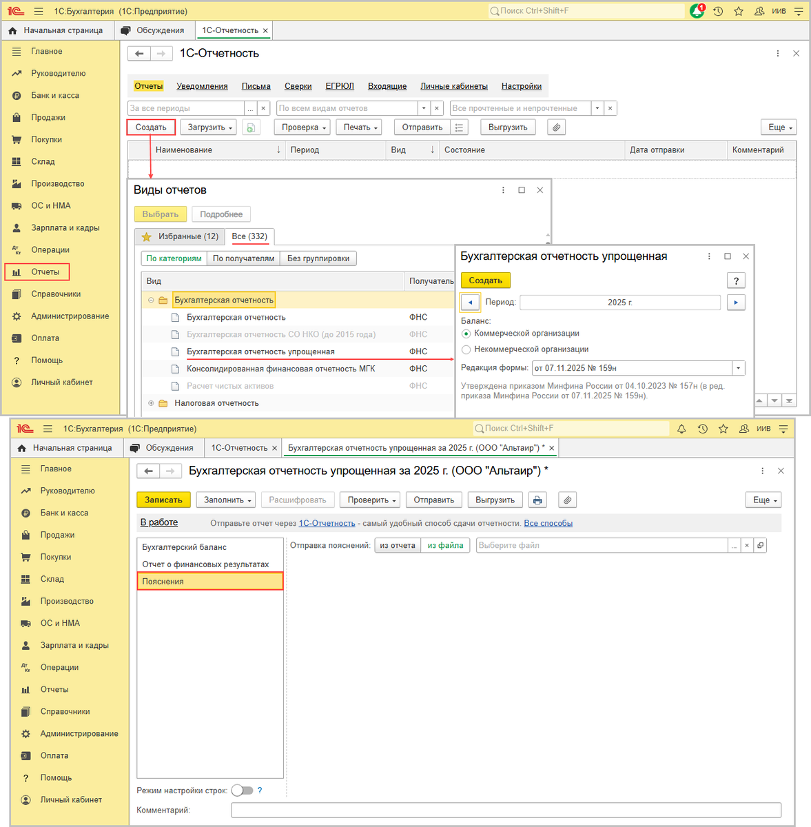Image resolution: width=811 pixels, height=827 pixels.
Task: Collapse Бухгалтерская отчетность folder in tree
Action: point(151,300)
